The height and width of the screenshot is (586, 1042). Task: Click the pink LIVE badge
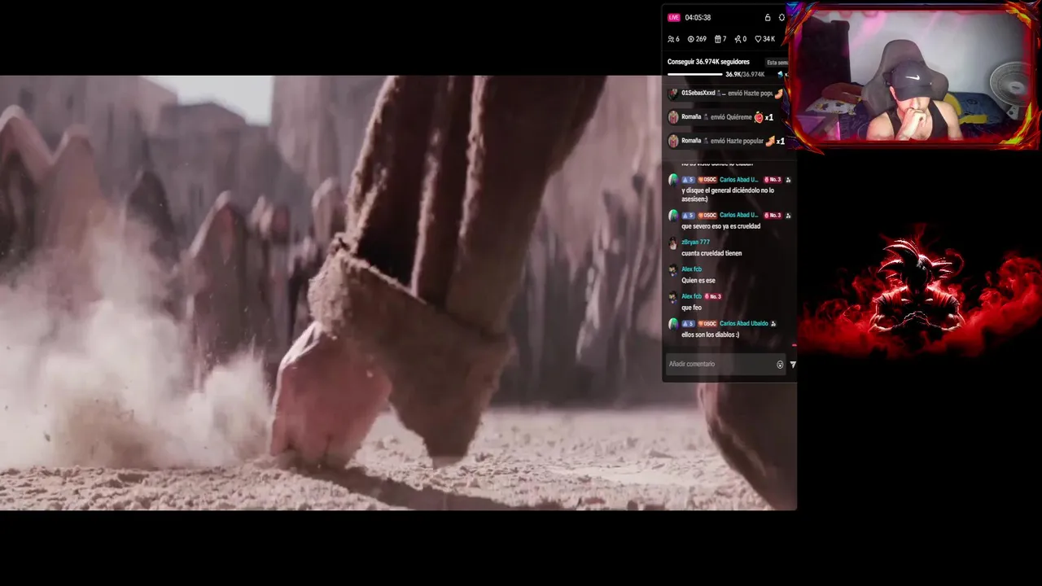tap(673, 17)
